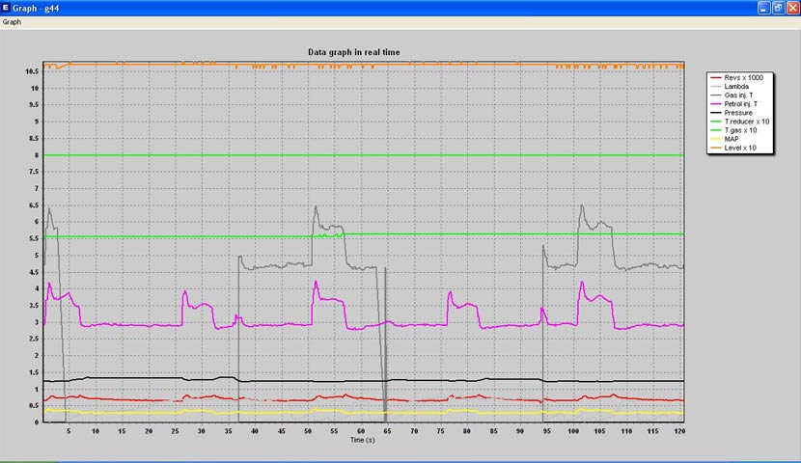Minimize the Graph window
Viewport: 801px width, 463px height.
761,7
